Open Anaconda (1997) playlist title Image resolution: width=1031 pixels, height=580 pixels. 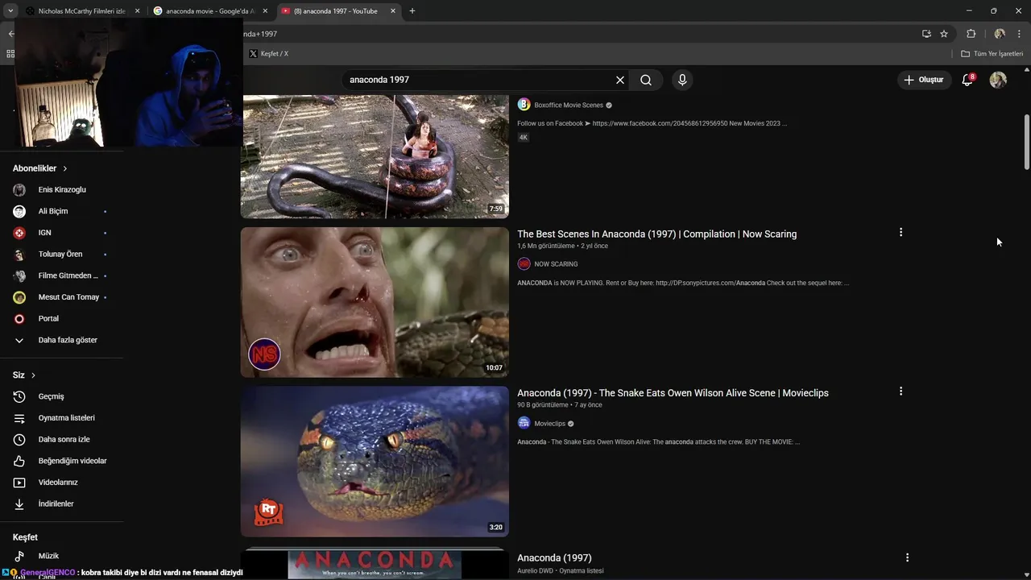pyautogui.click(x=554, y=557)
